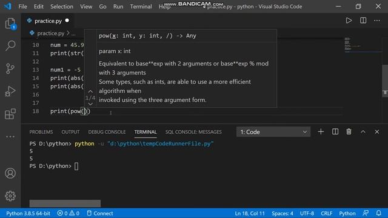Viewport: 388px width, 218px height.
Task: Click the VS Code logo application menu
Action: (8, 6)
